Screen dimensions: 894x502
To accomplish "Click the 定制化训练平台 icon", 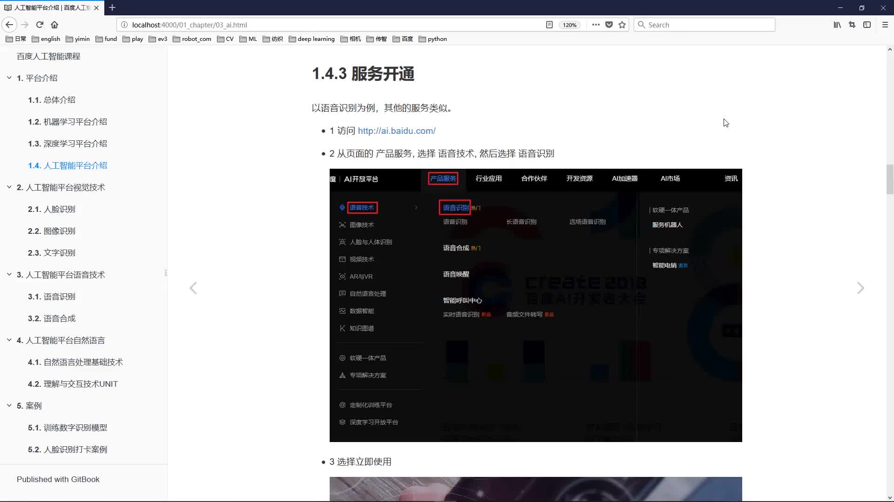I will pyautogui.click(x=342, y=404).
